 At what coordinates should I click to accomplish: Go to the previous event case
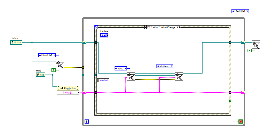tap(145, 27)
